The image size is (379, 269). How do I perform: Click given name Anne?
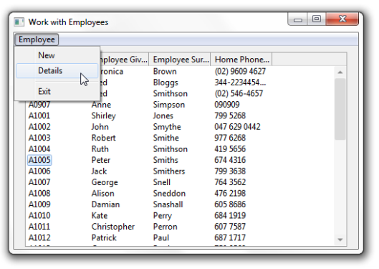(101, 105)
